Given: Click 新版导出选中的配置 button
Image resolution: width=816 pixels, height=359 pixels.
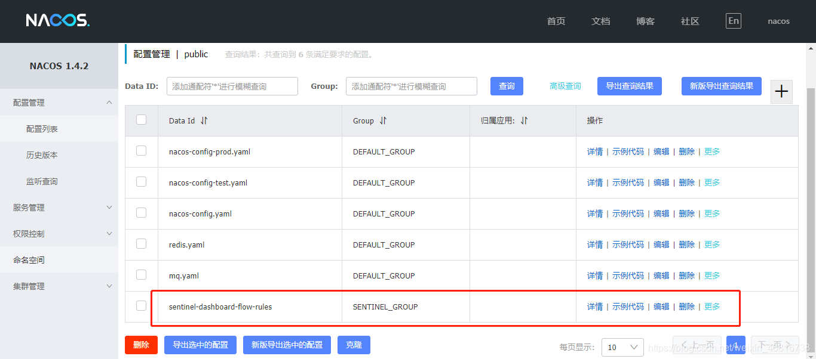Looking at the screenshot, I should [287, 345].
